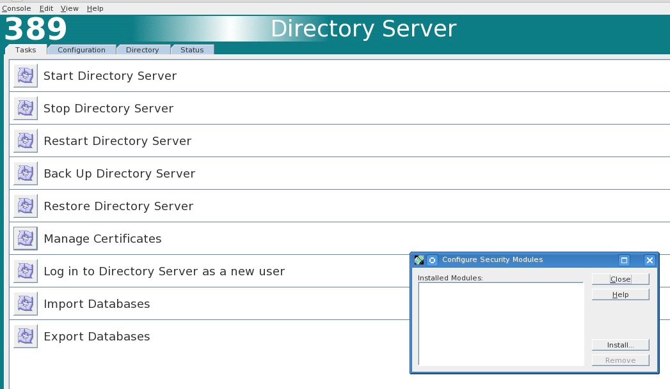Open the Edit menu
Screen dimensions: 670x389
[46, 8]
